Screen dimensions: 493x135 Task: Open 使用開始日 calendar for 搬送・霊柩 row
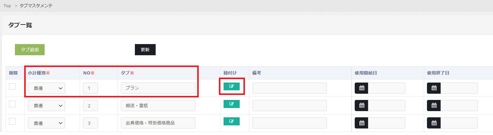coord(362,106)
